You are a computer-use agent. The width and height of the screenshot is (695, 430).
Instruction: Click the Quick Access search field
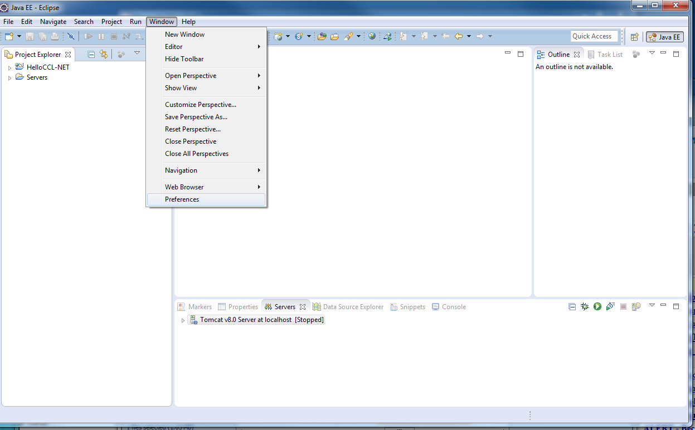(x=594, y=36)
